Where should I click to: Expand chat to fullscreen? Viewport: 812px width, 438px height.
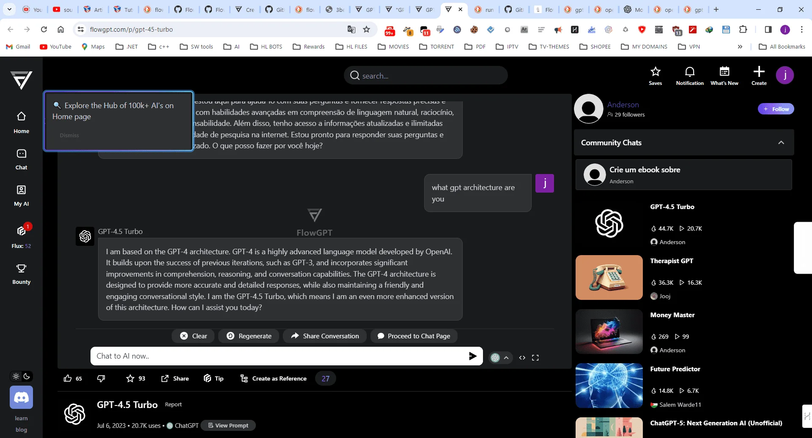click(535, 358)
